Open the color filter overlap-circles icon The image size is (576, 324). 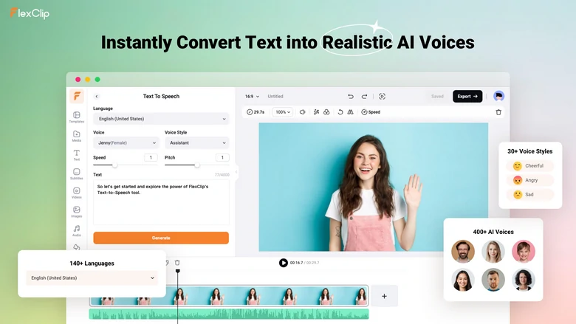326,112
